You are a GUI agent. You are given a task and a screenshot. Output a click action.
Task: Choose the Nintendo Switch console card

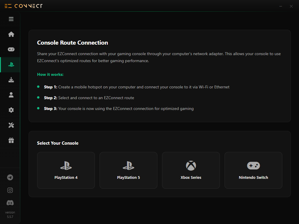coord(253,170)
